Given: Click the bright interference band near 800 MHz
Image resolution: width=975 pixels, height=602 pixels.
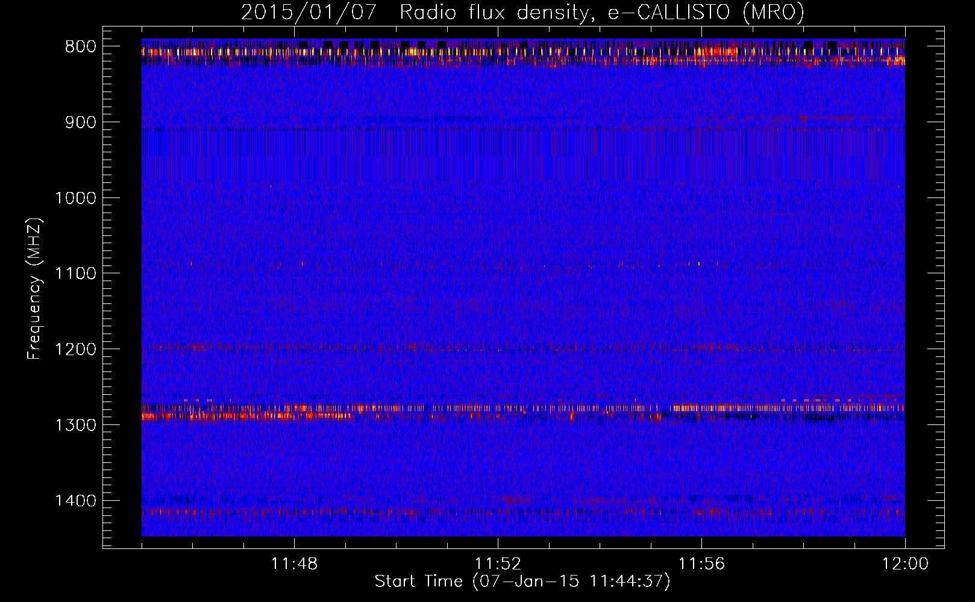Looking at the screenshot, I should [x=523, y=54].
